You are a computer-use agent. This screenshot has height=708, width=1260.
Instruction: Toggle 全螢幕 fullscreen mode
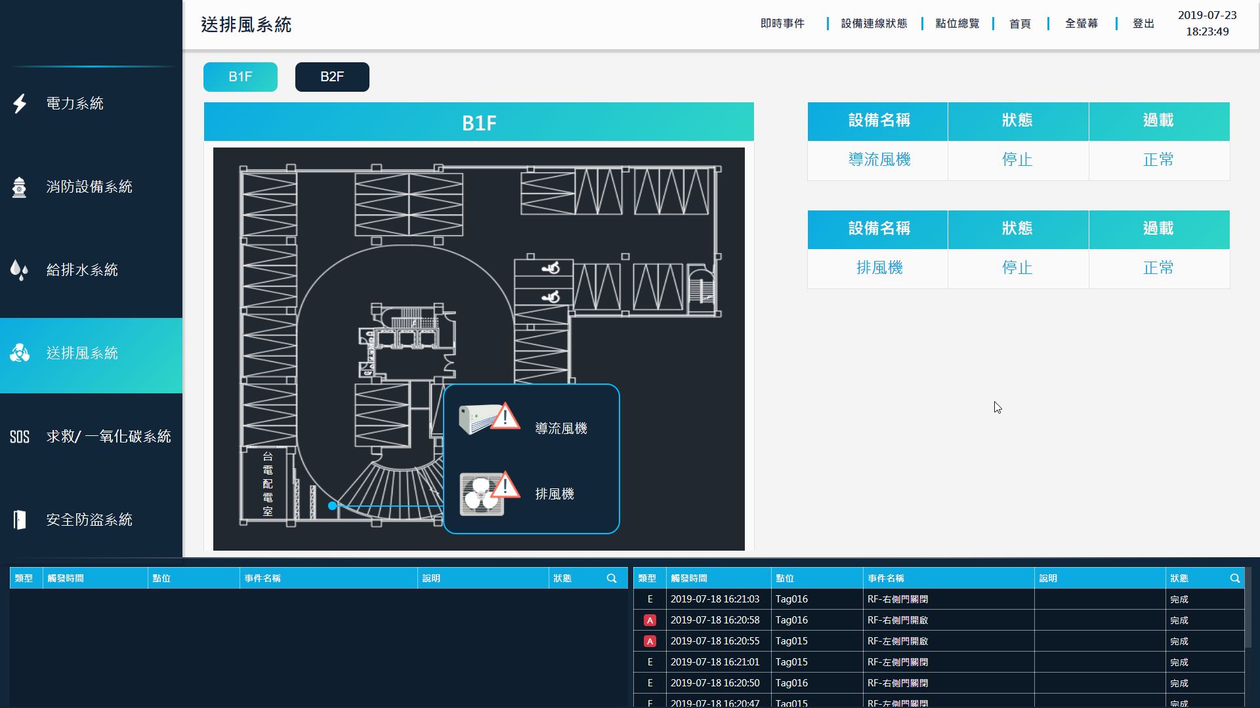(x=1081, y=24)
